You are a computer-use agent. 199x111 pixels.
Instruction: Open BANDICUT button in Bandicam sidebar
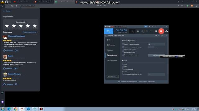[113, 76]
